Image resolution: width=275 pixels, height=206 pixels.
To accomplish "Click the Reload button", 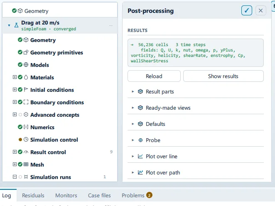I will tap(154, 76).
